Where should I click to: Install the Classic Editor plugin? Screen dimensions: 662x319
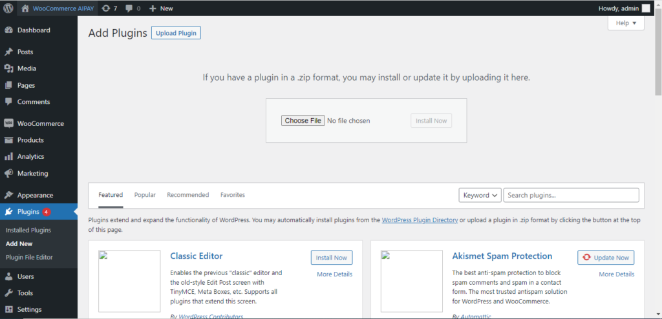click(x=332, y=258)
